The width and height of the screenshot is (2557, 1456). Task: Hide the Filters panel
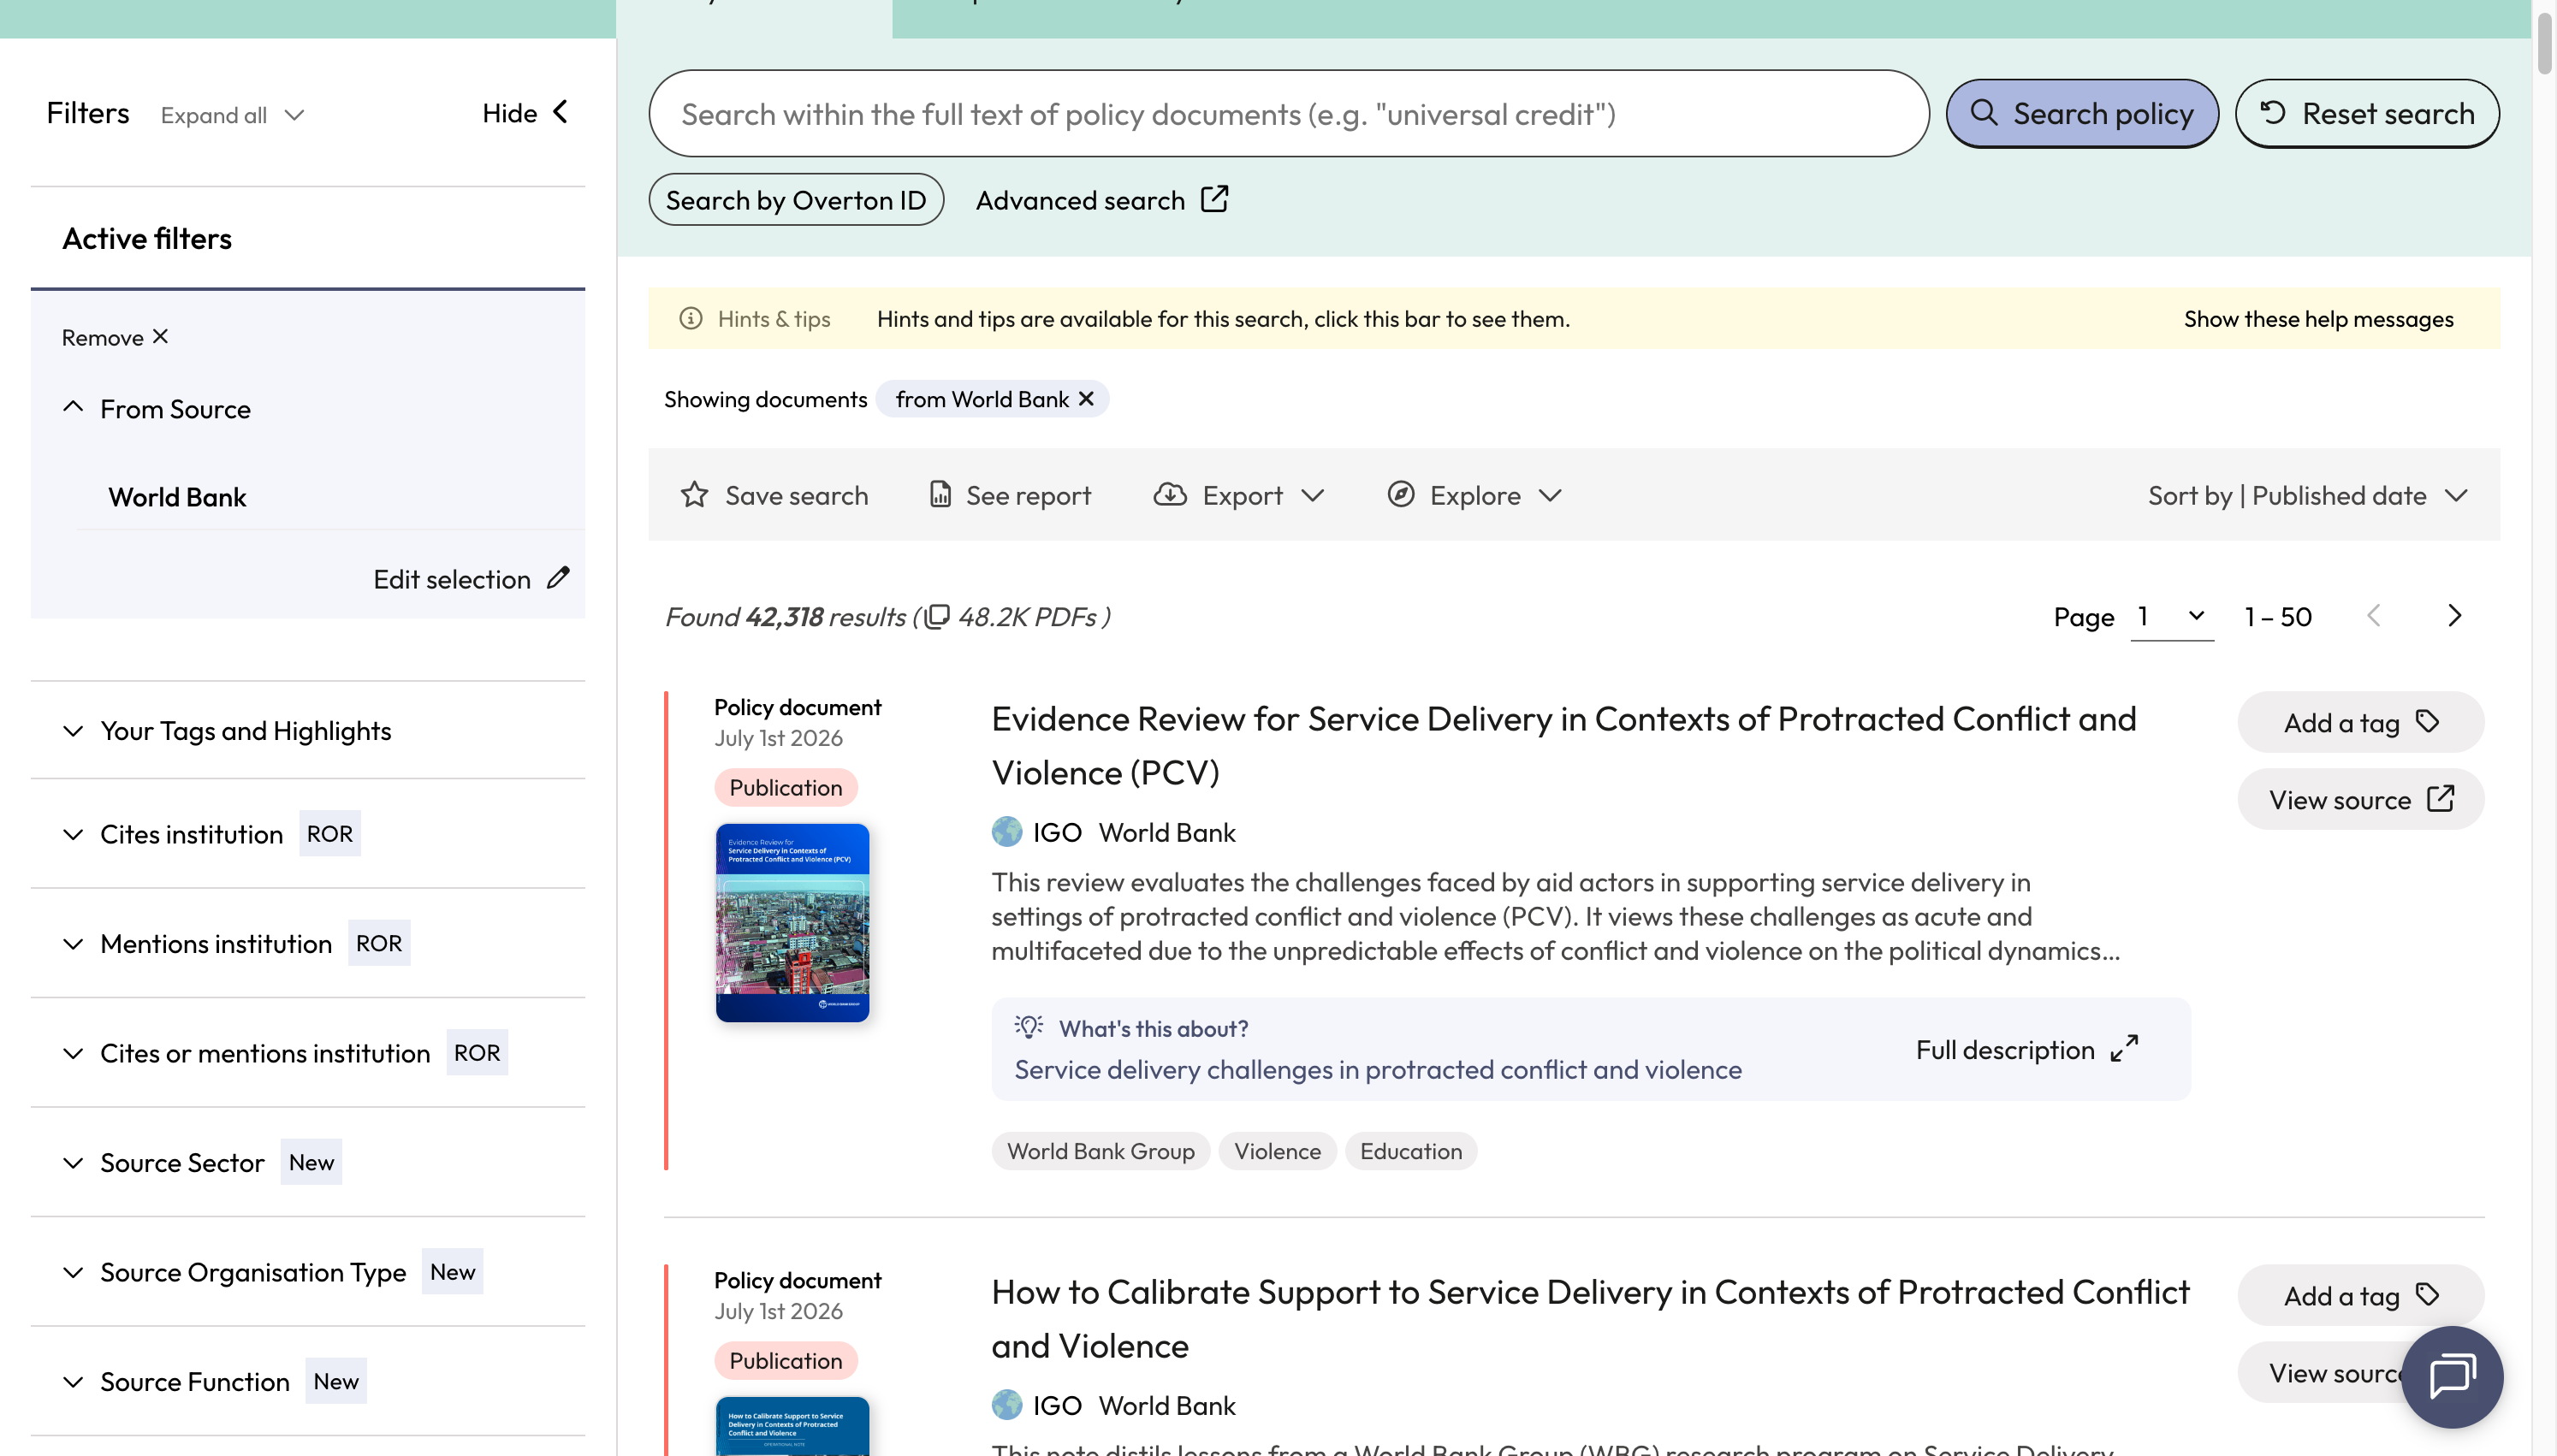click(526, 113)
